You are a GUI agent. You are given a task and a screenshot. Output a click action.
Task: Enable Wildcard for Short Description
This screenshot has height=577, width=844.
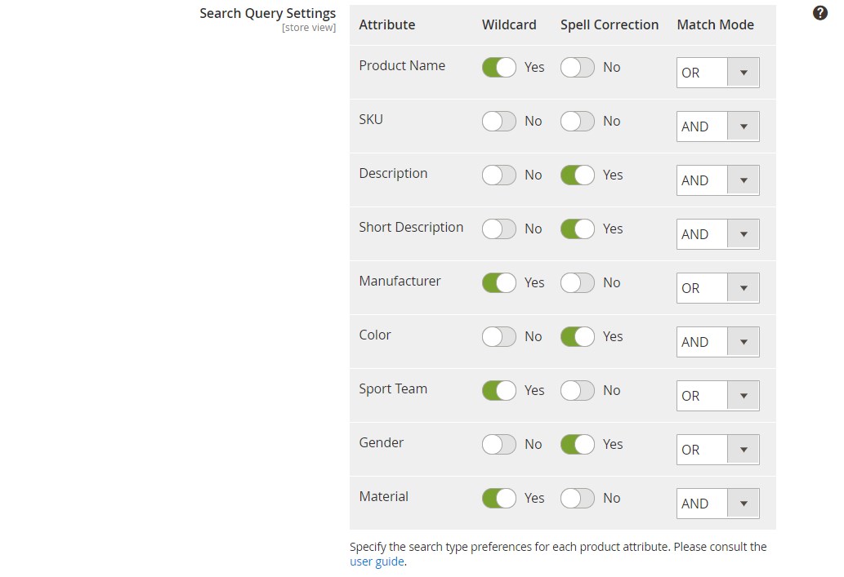point(499,229)
